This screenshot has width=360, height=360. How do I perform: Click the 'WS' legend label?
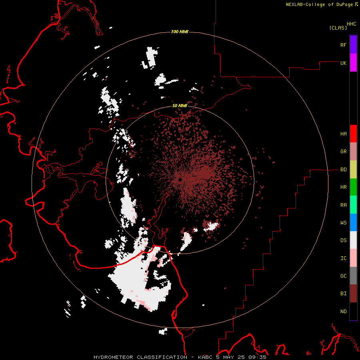point(343,223)
